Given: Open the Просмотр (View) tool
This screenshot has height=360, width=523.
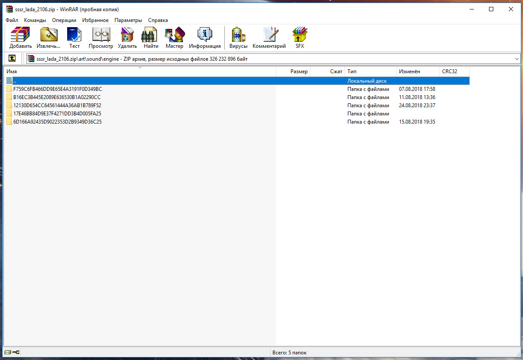Looking at the screenshot, I should pyautogui.click(x=101, y=38).
